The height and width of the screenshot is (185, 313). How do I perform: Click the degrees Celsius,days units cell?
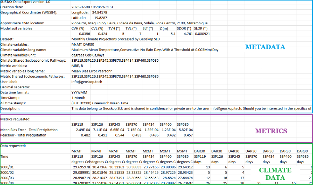coord(88,55)
